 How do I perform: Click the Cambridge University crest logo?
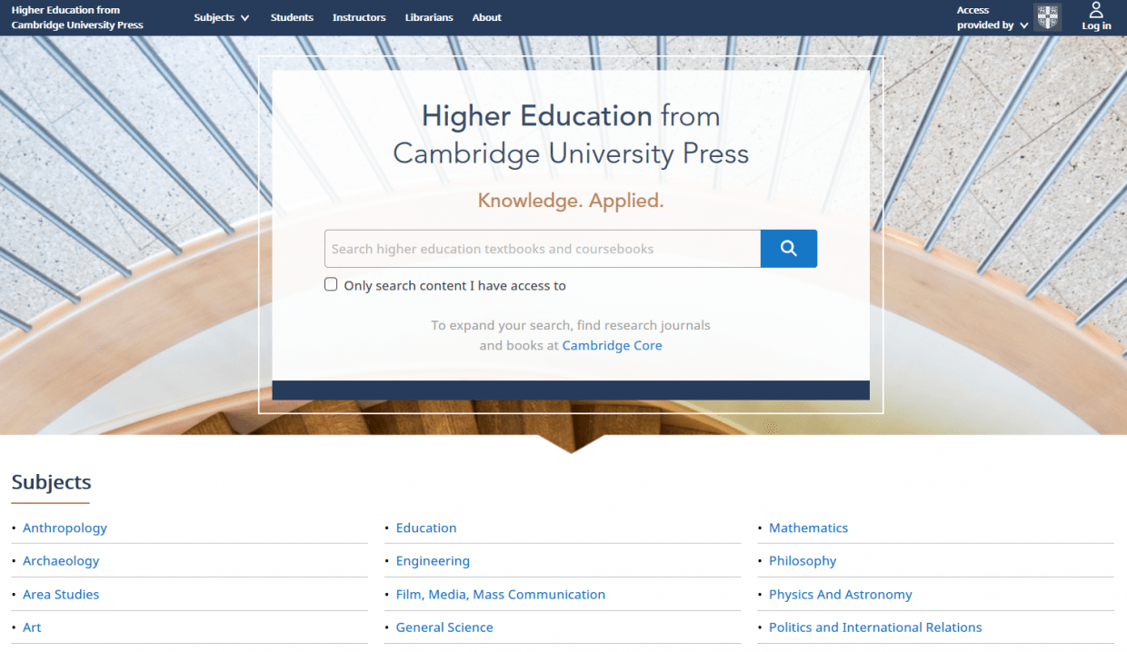[1048, 17]
